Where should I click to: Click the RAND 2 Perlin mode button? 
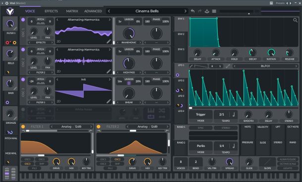pos(201,146)
